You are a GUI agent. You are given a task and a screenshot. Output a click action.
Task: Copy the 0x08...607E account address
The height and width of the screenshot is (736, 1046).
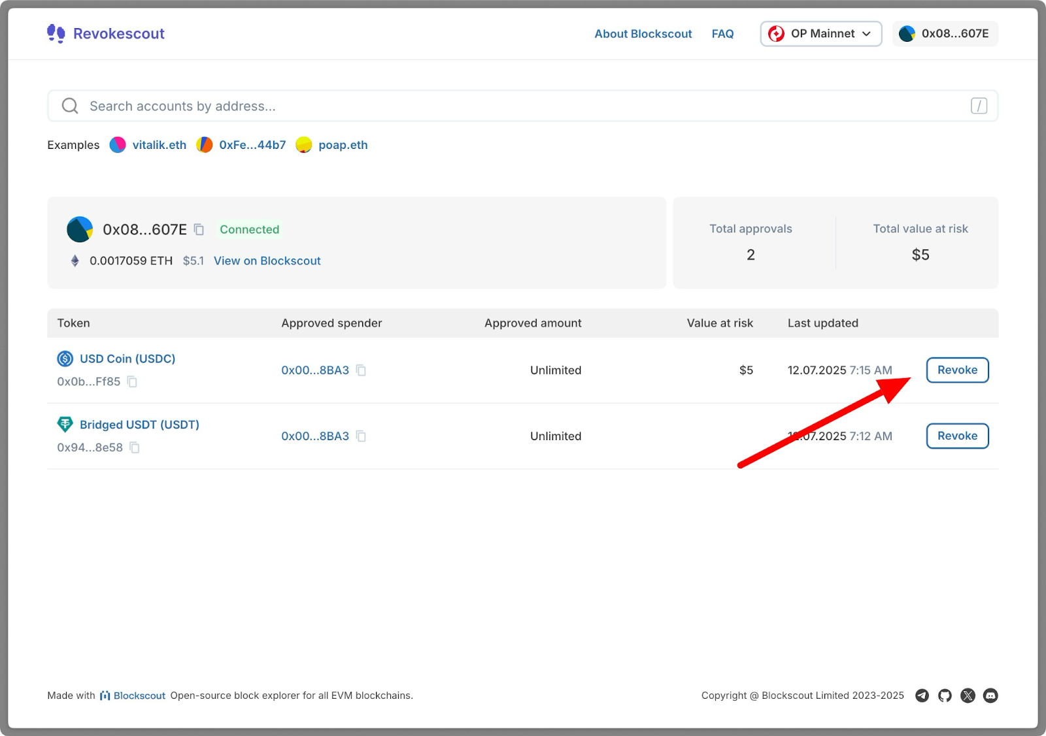tap(199, 229)
